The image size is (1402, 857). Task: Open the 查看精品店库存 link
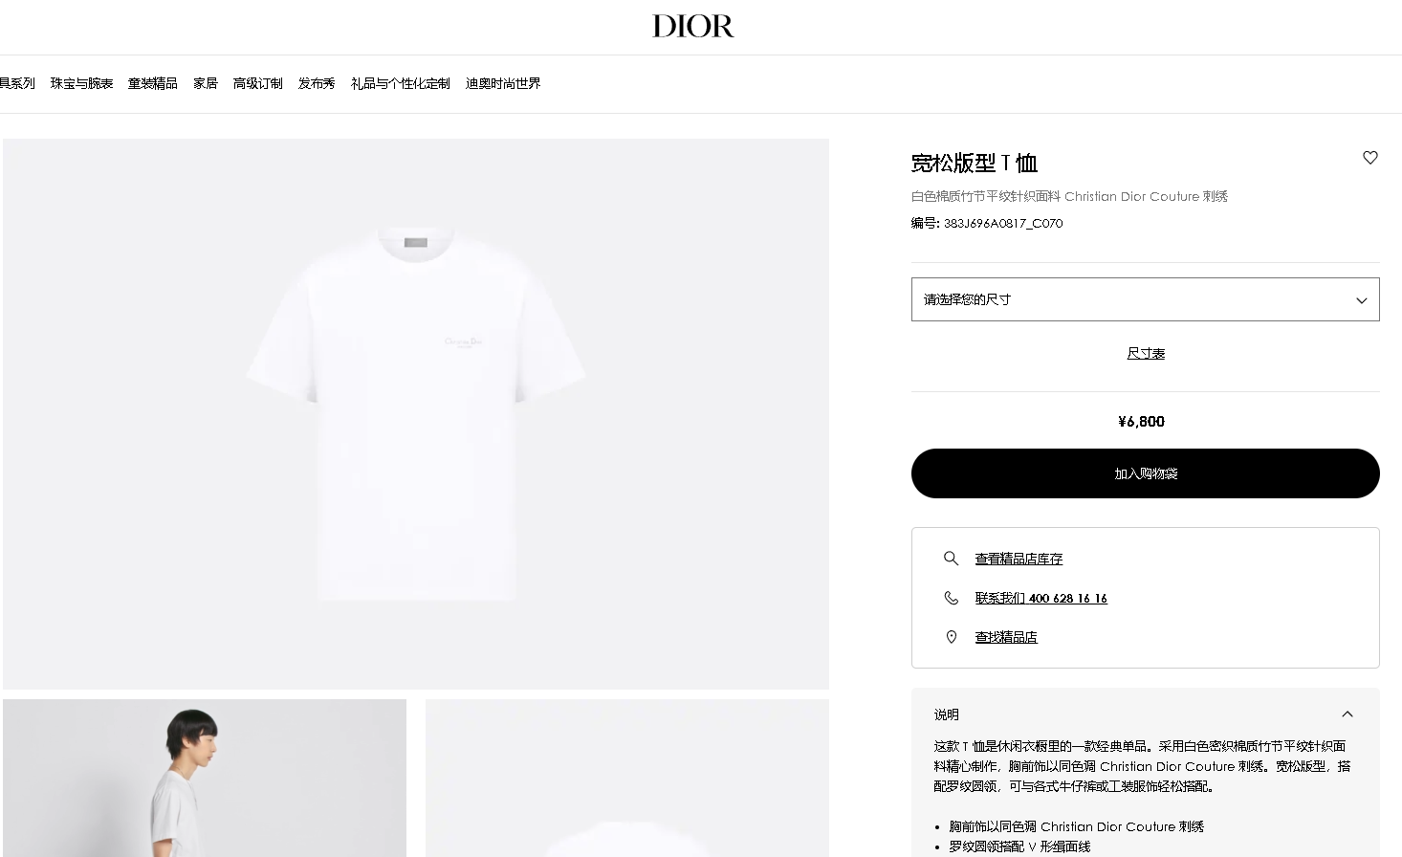(1019, 559)
